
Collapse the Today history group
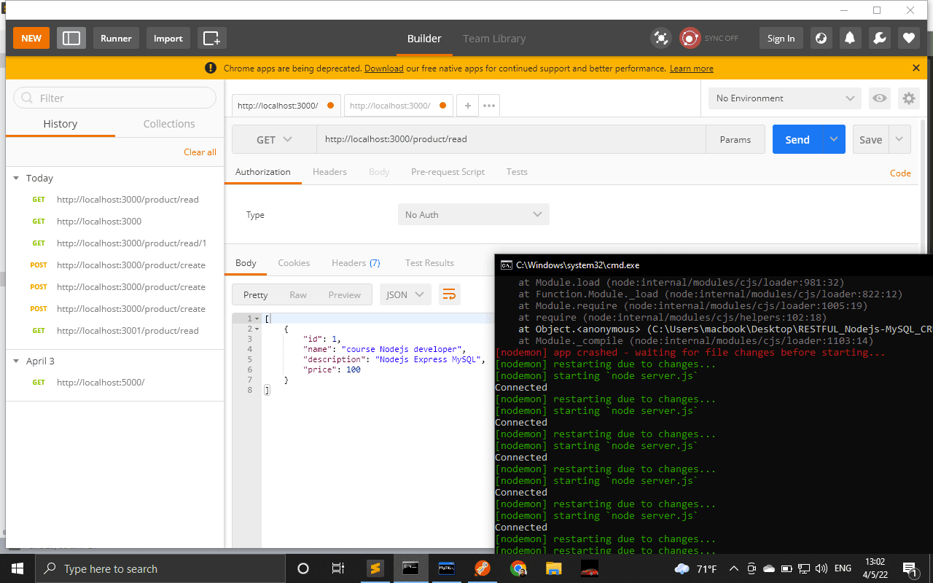(x=16, y=178)
